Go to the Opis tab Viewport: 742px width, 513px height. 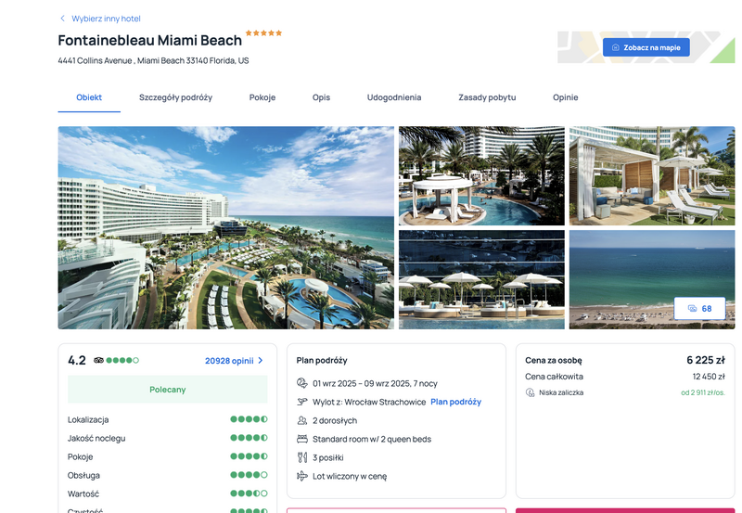tap(321, 97)
